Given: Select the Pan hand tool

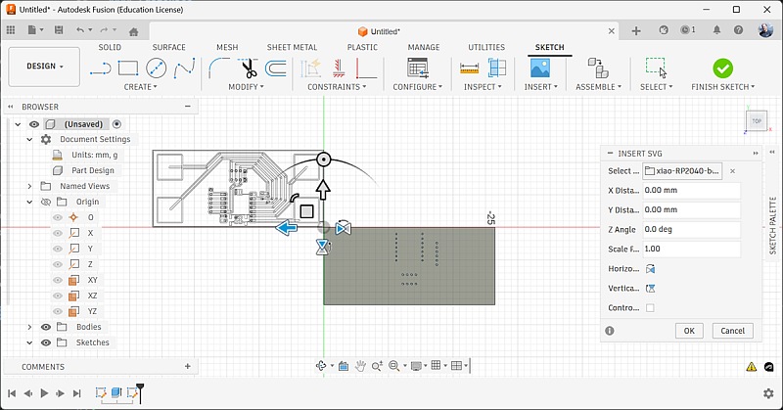Looking at the screenshot, I should click(x=360, y=366).
